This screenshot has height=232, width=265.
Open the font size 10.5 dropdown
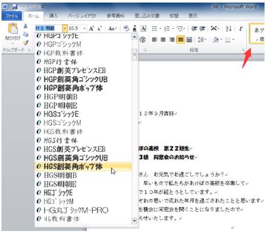click(x=84, y=28)
